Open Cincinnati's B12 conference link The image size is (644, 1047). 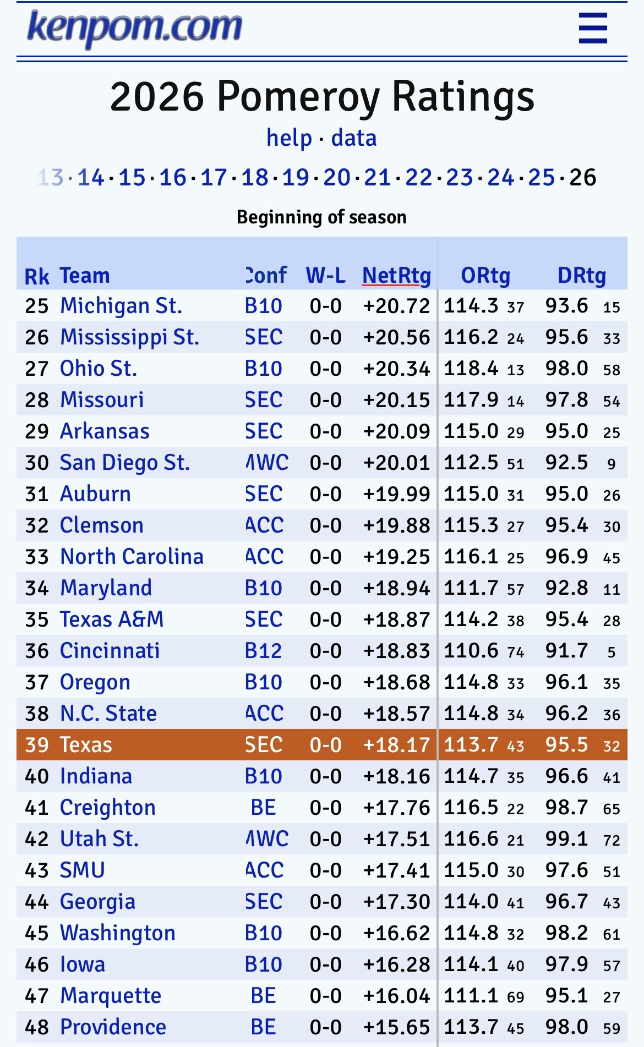click(263, 651)
